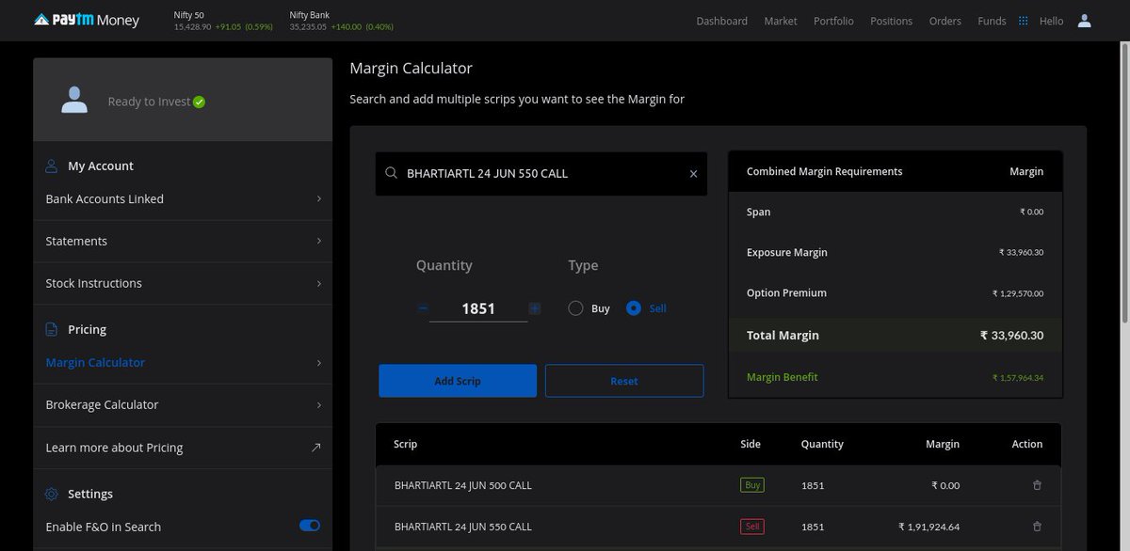Click the Add Scrip button
Viewport: 1130px width, 551px height.
(x=458, y=381)
